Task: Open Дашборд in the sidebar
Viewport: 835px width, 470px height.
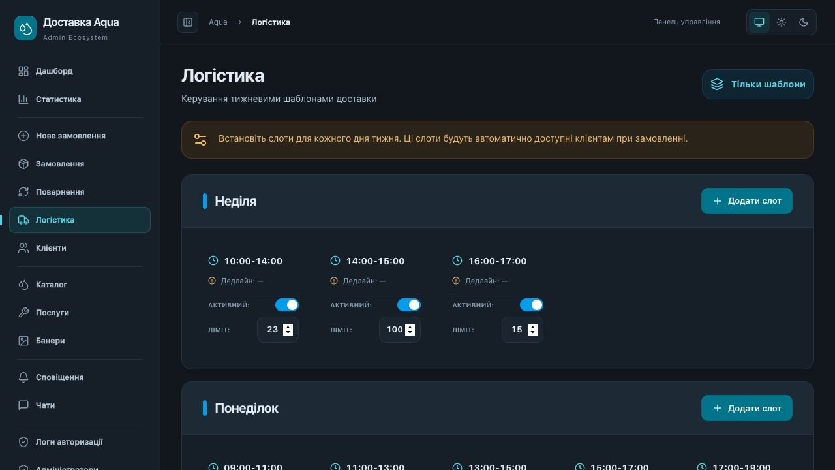Action: 80,71
